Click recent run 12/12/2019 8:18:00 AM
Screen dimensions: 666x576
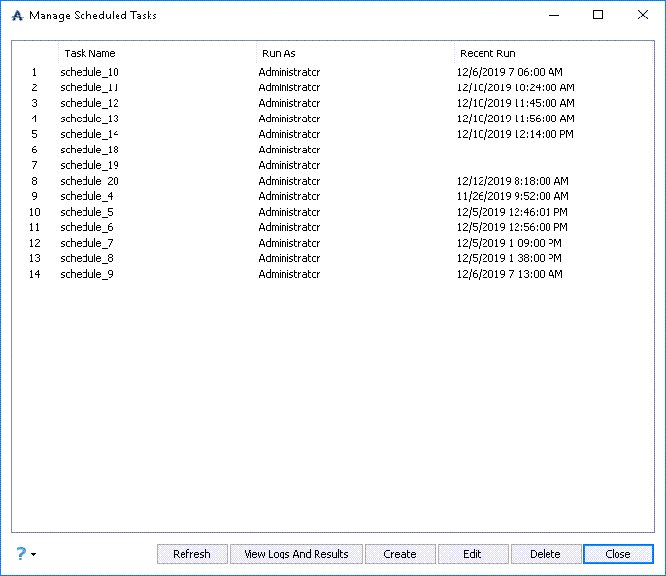[x=513, y=181]
